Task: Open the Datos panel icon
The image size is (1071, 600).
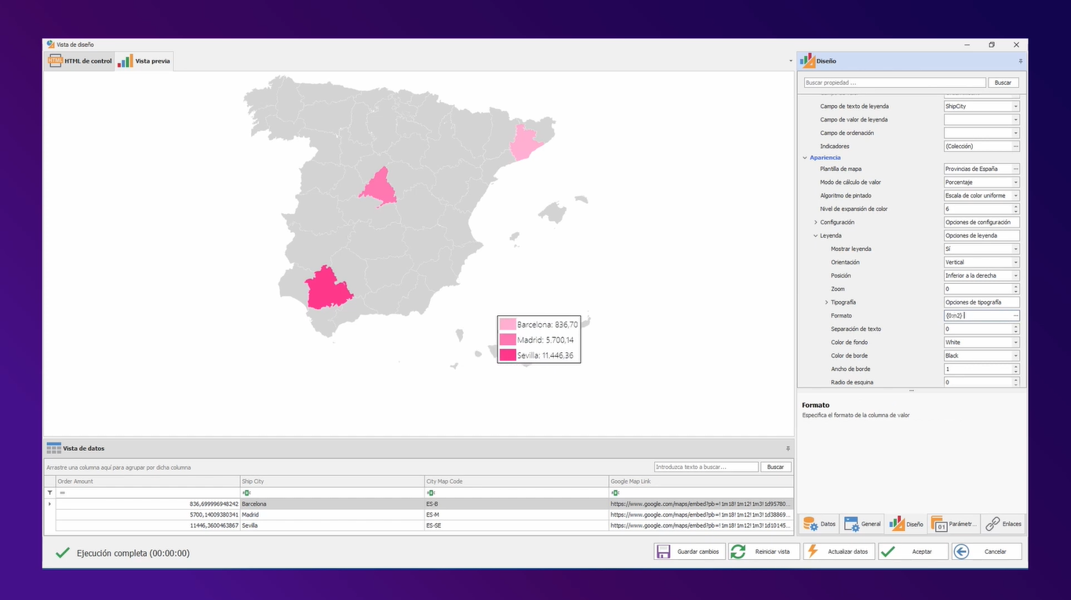Action: 818,523
